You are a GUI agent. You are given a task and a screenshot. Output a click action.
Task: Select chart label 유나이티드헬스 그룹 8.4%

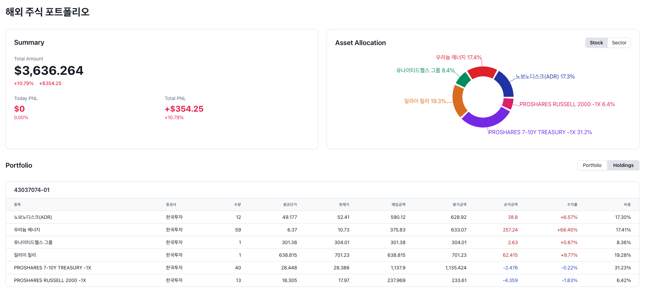click(x=425, y=70)
